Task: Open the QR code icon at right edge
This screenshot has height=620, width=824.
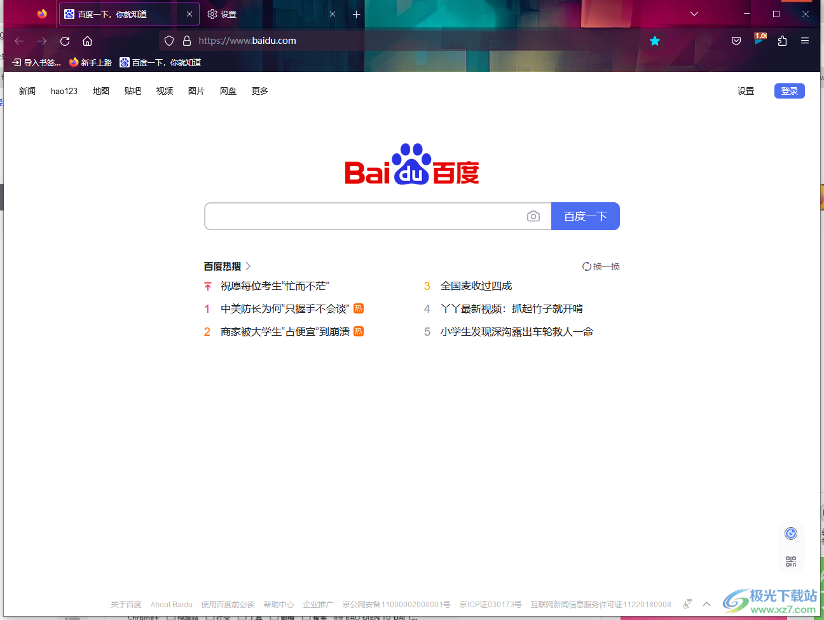Action: 791,561
